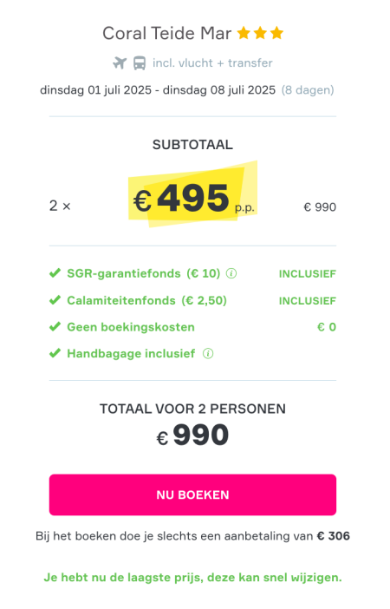Click the SGR-garantiefonds green checkmark

click(55, 273)
